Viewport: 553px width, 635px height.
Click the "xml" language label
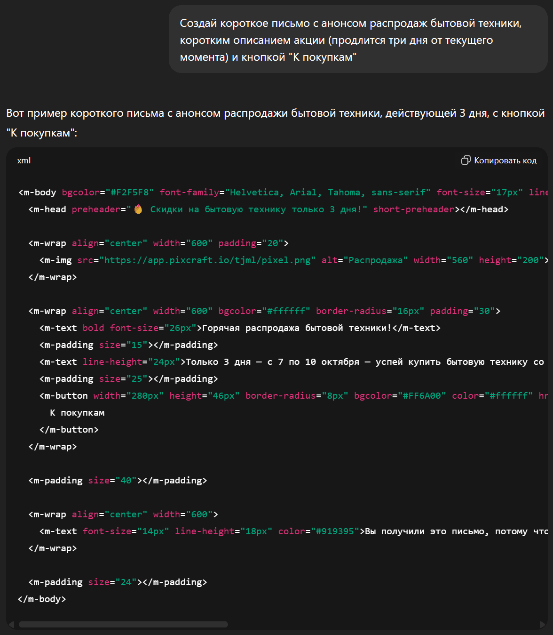coord(24,161)
